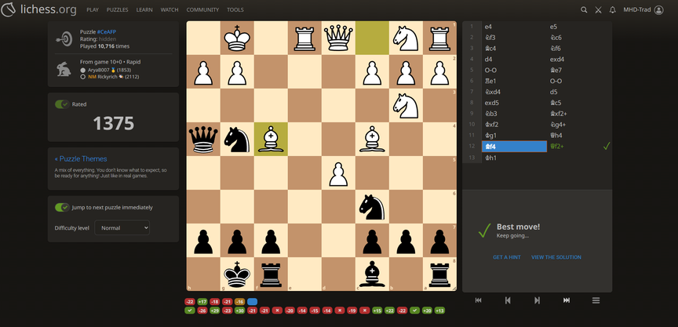Click the lichess.org logo

38,9
